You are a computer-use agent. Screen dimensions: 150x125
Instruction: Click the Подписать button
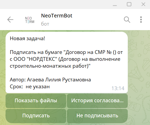(x=36, y=116)
